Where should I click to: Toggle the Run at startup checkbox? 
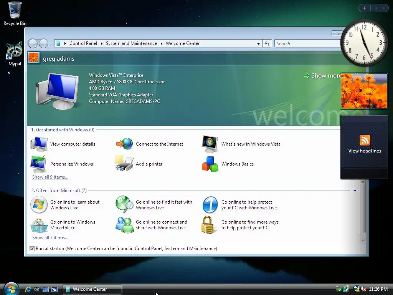32,249
